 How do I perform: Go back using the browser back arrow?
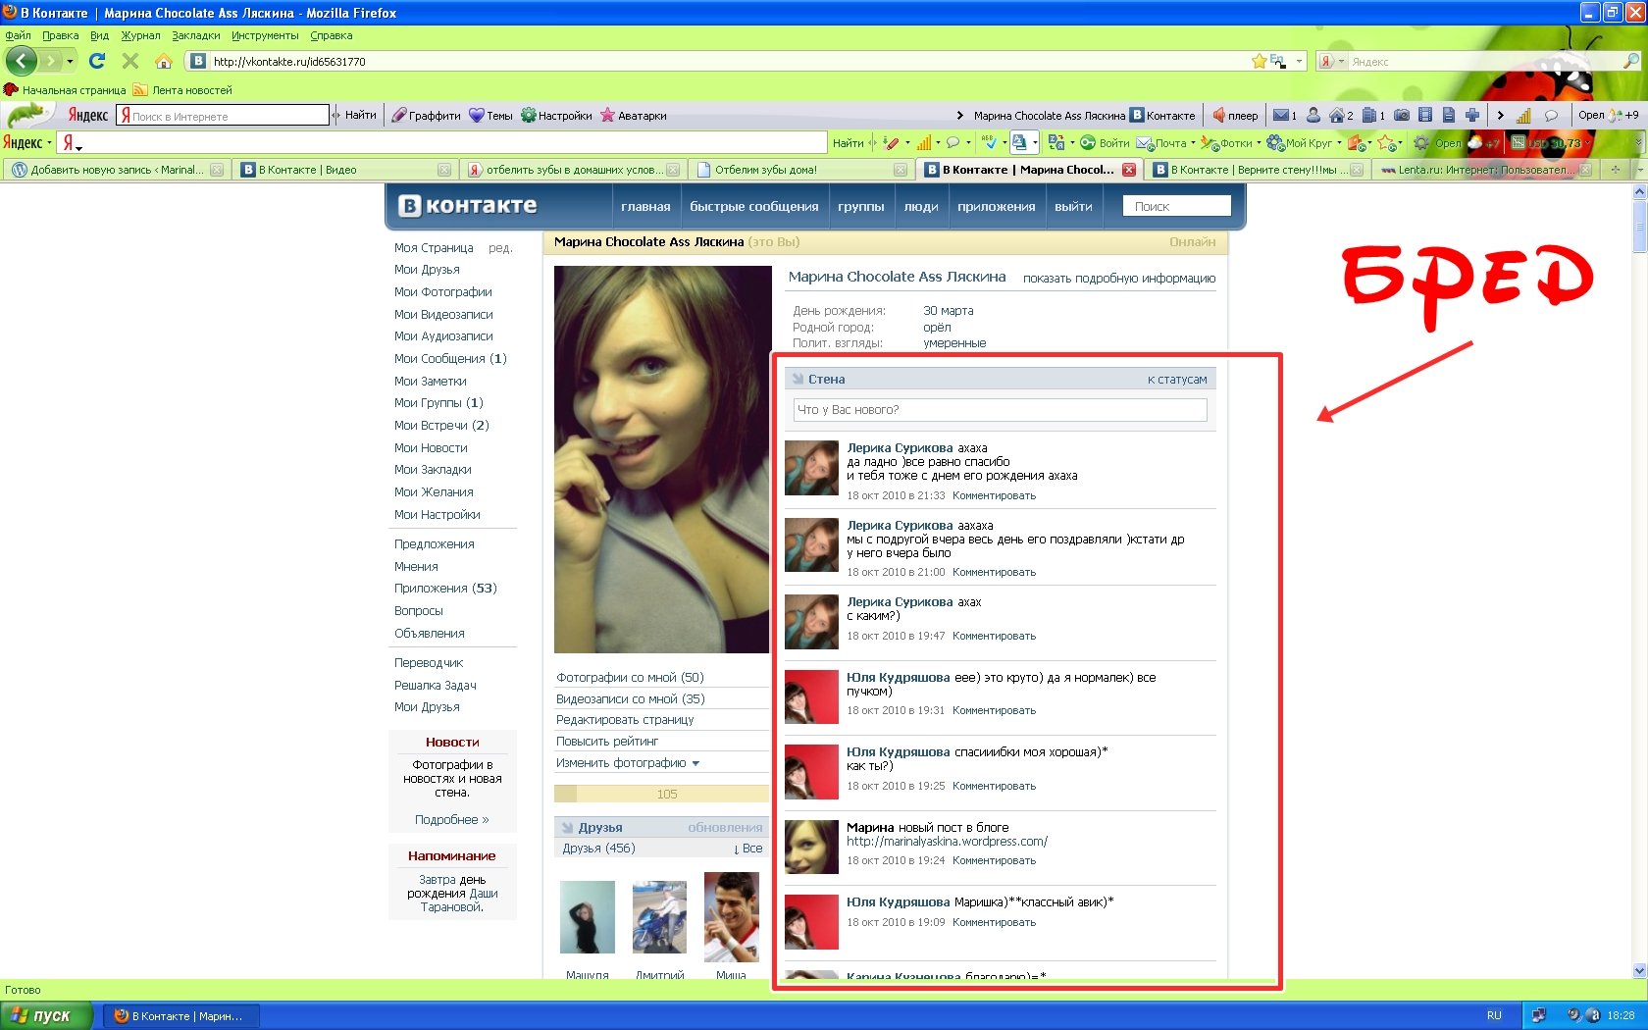22,61
